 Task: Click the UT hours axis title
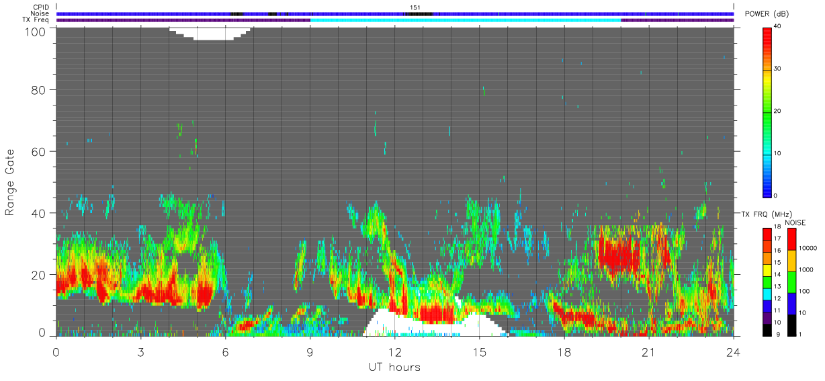pyautogui.click(x=394, y=367)
